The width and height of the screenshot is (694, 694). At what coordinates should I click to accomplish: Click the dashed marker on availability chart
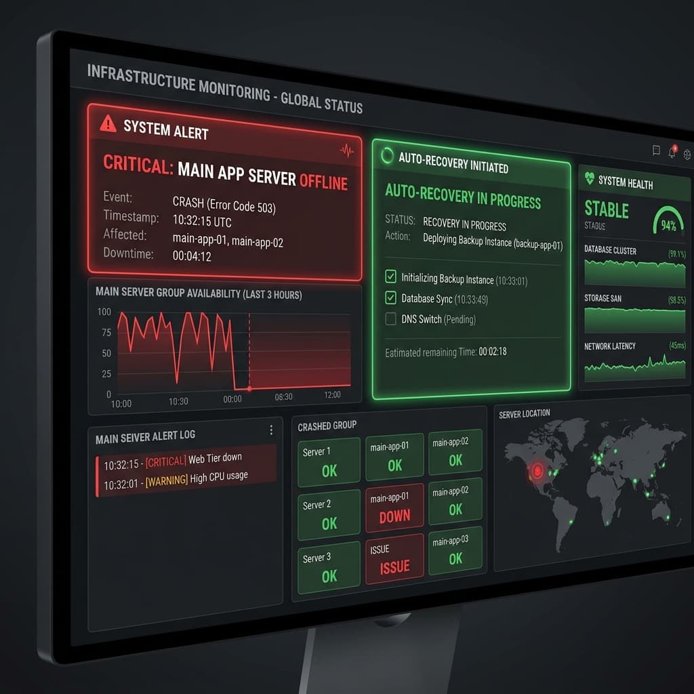[249, 350]
